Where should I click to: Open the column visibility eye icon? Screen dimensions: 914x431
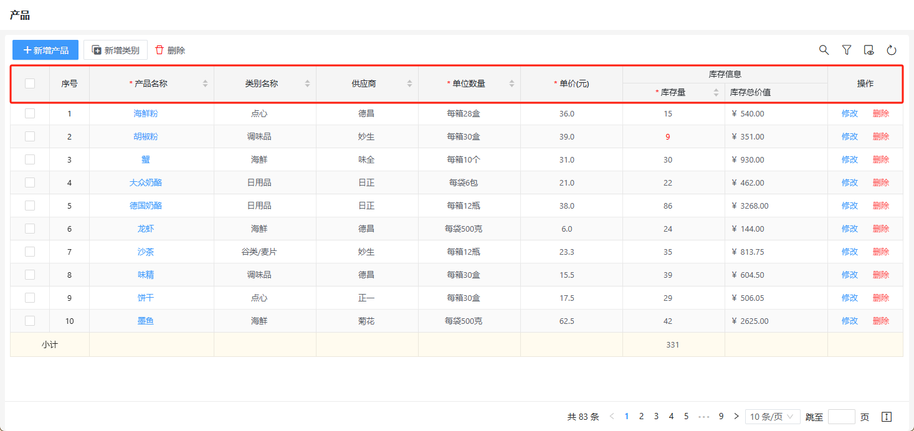[869, 50]
